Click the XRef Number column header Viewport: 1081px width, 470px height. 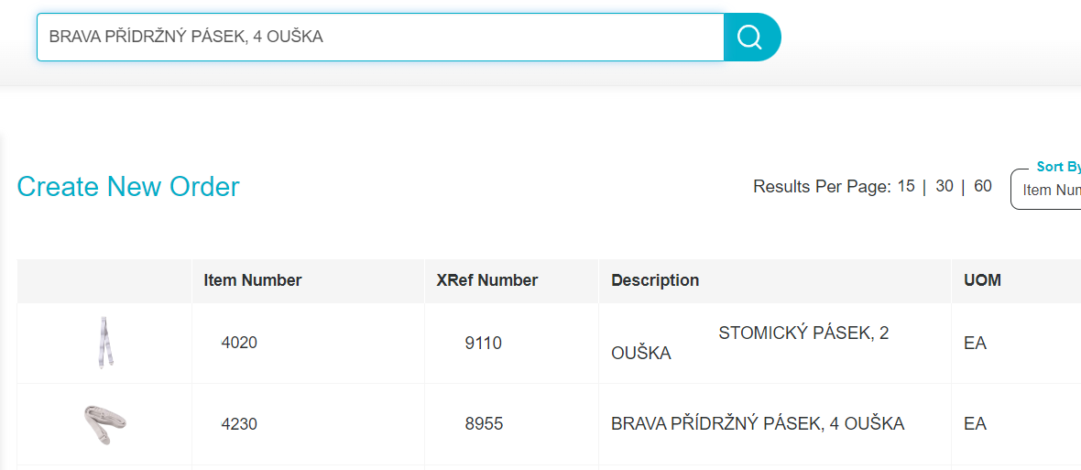click(487, 280)
